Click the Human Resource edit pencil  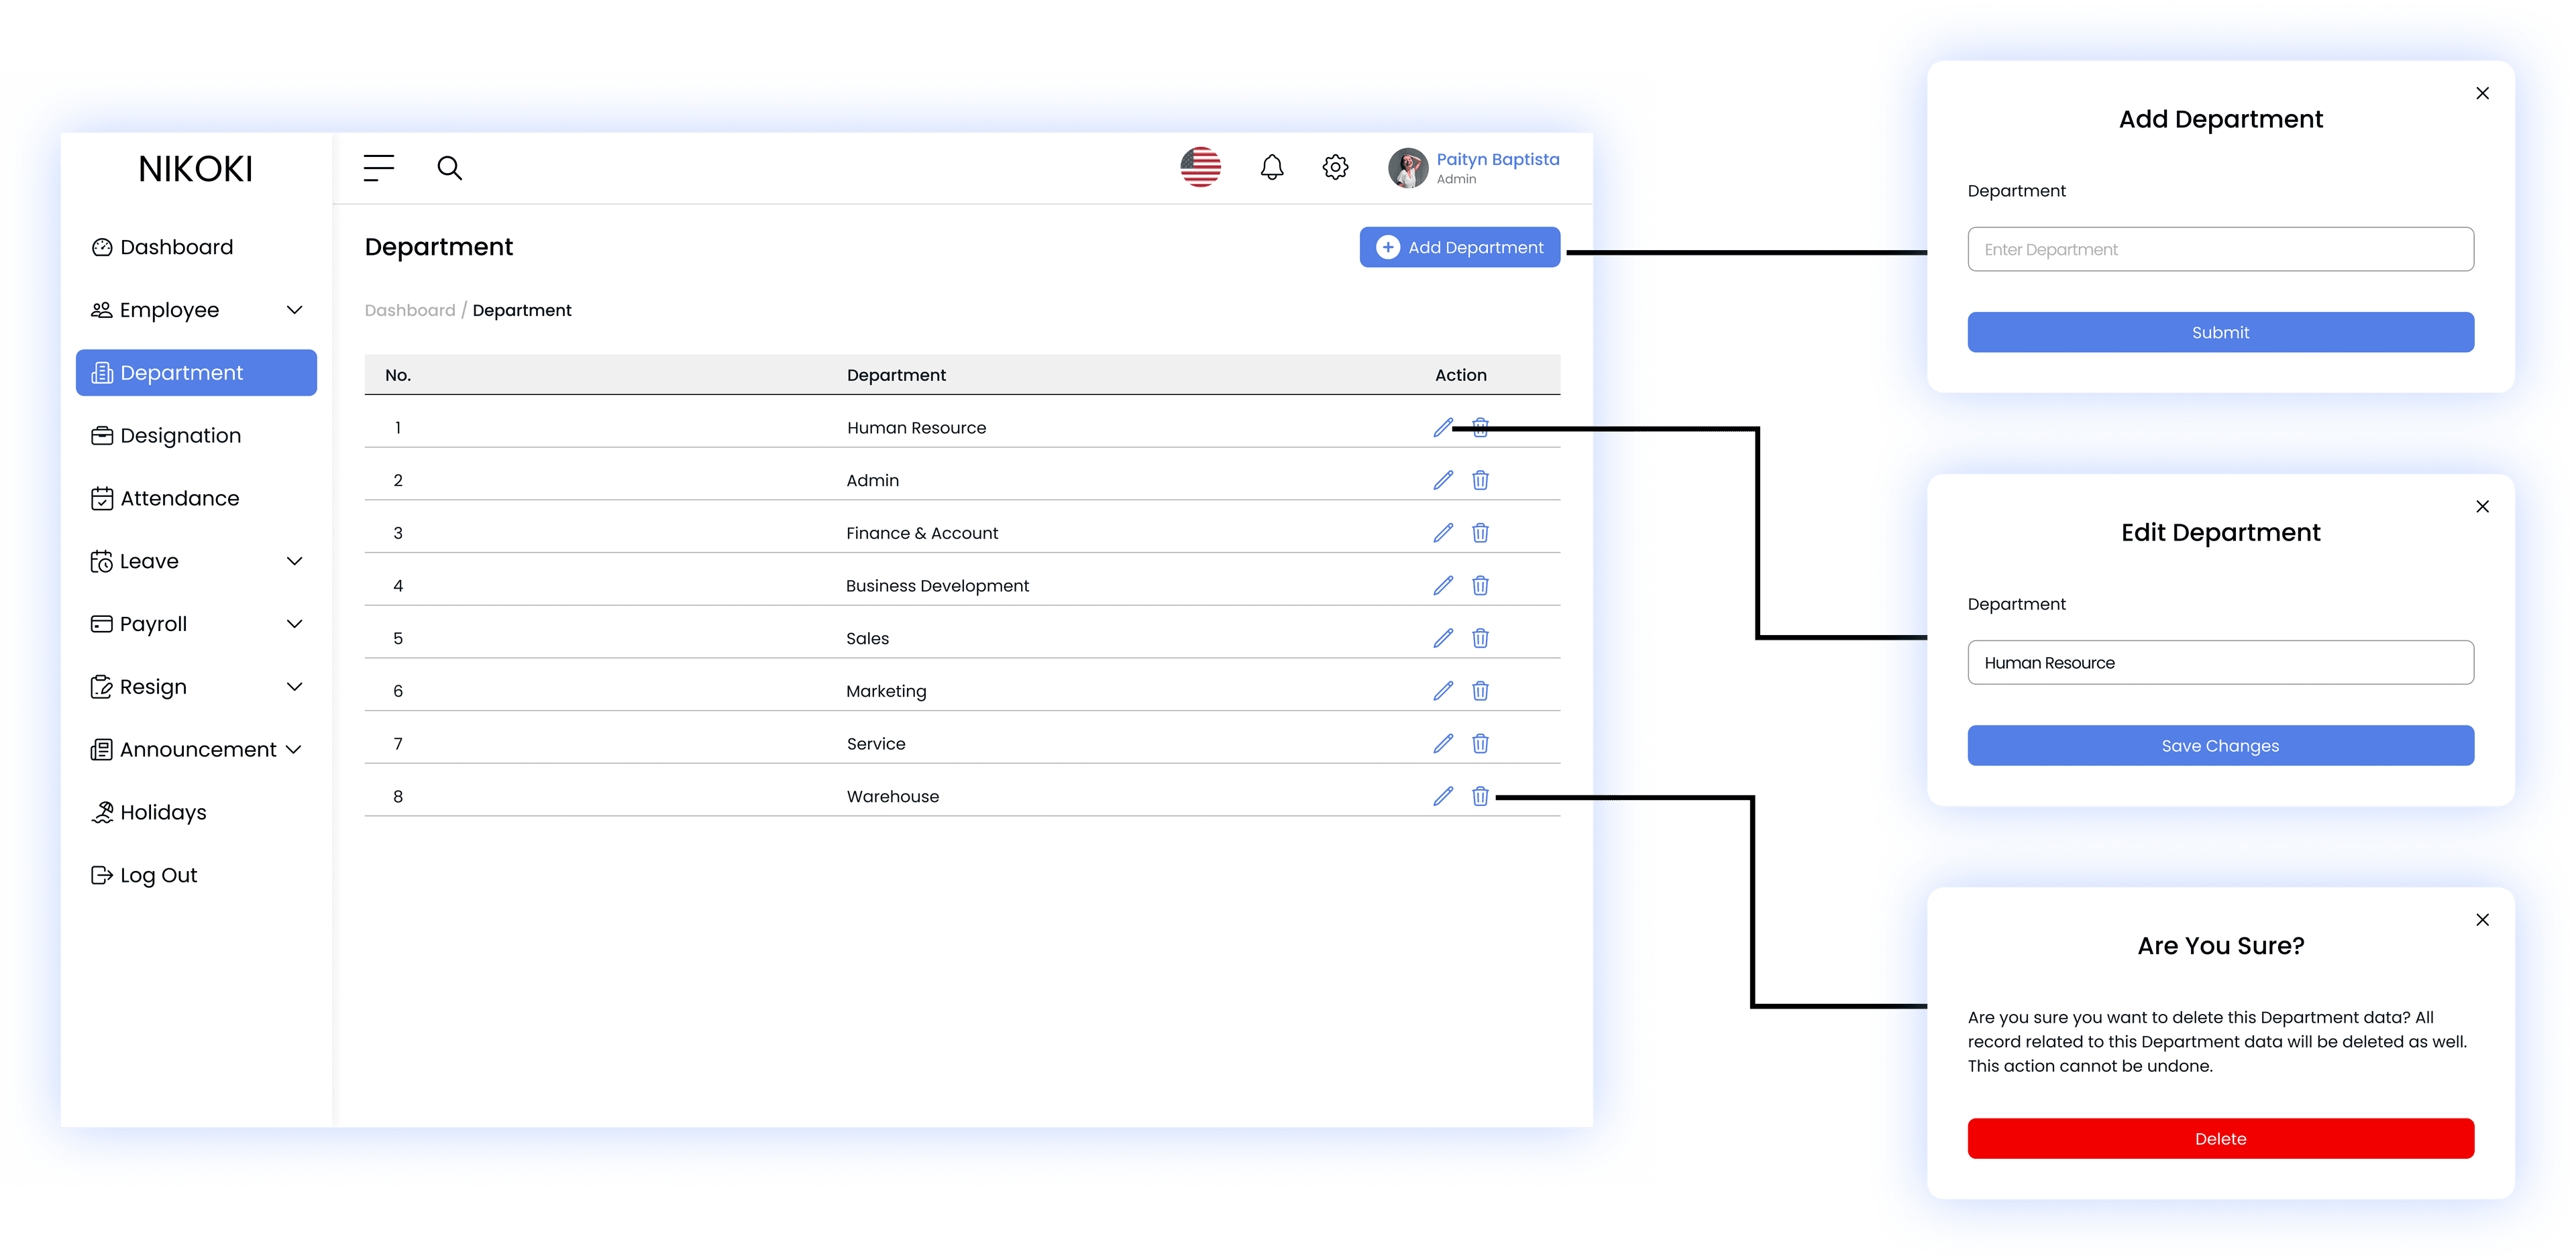[x=1442, y=428]
